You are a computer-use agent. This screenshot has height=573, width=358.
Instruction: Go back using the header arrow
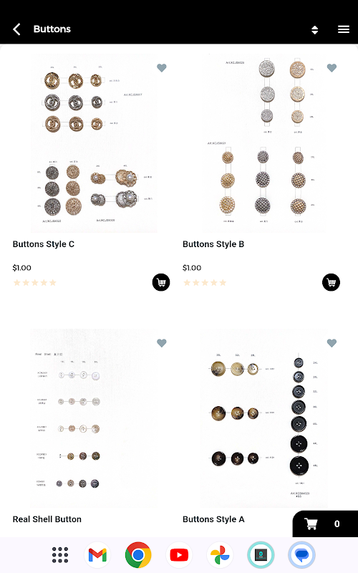16,29
